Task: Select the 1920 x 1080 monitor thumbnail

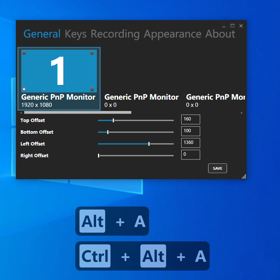Action: (59, 71)
